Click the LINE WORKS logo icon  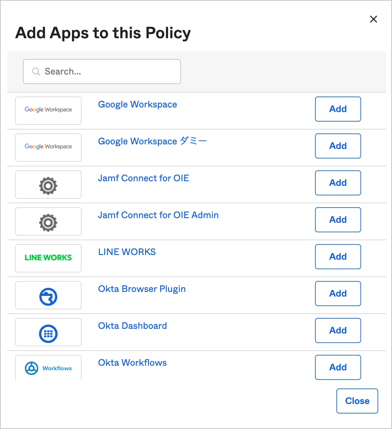[x=48, y=258]
